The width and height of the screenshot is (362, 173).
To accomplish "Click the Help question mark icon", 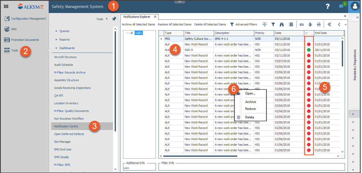I will 328,6.
